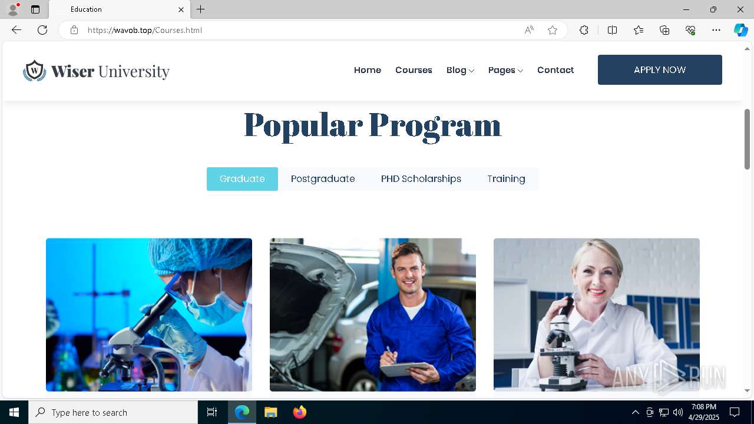Open the lab scientist microscope course image
This screenshot has height=424, width=754.
(149, 314)
